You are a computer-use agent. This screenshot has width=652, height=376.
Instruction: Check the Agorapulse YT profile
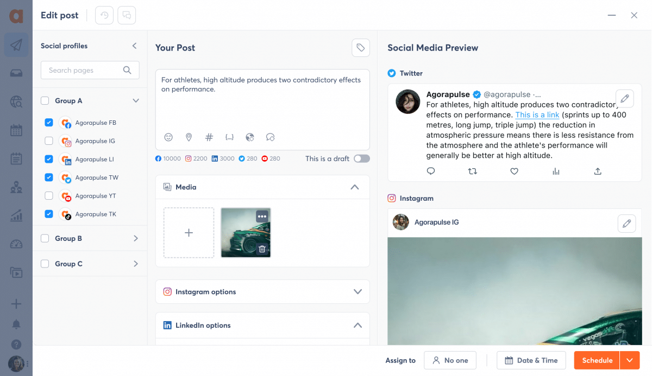pos(49,196)
